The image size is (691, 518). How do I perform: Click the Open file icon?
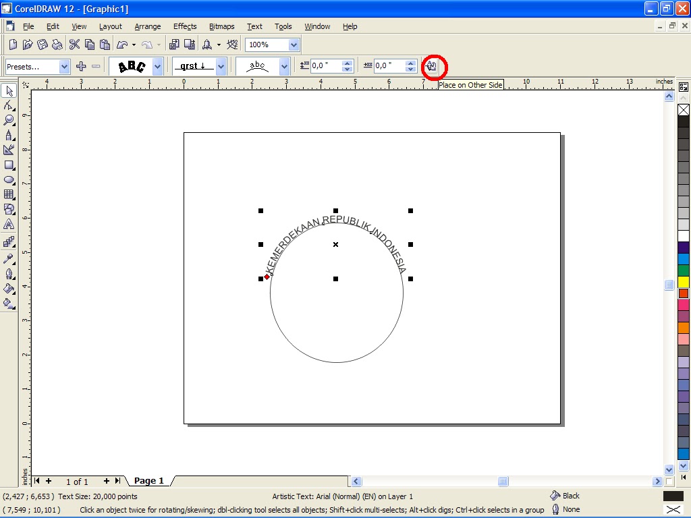[28, 45]
